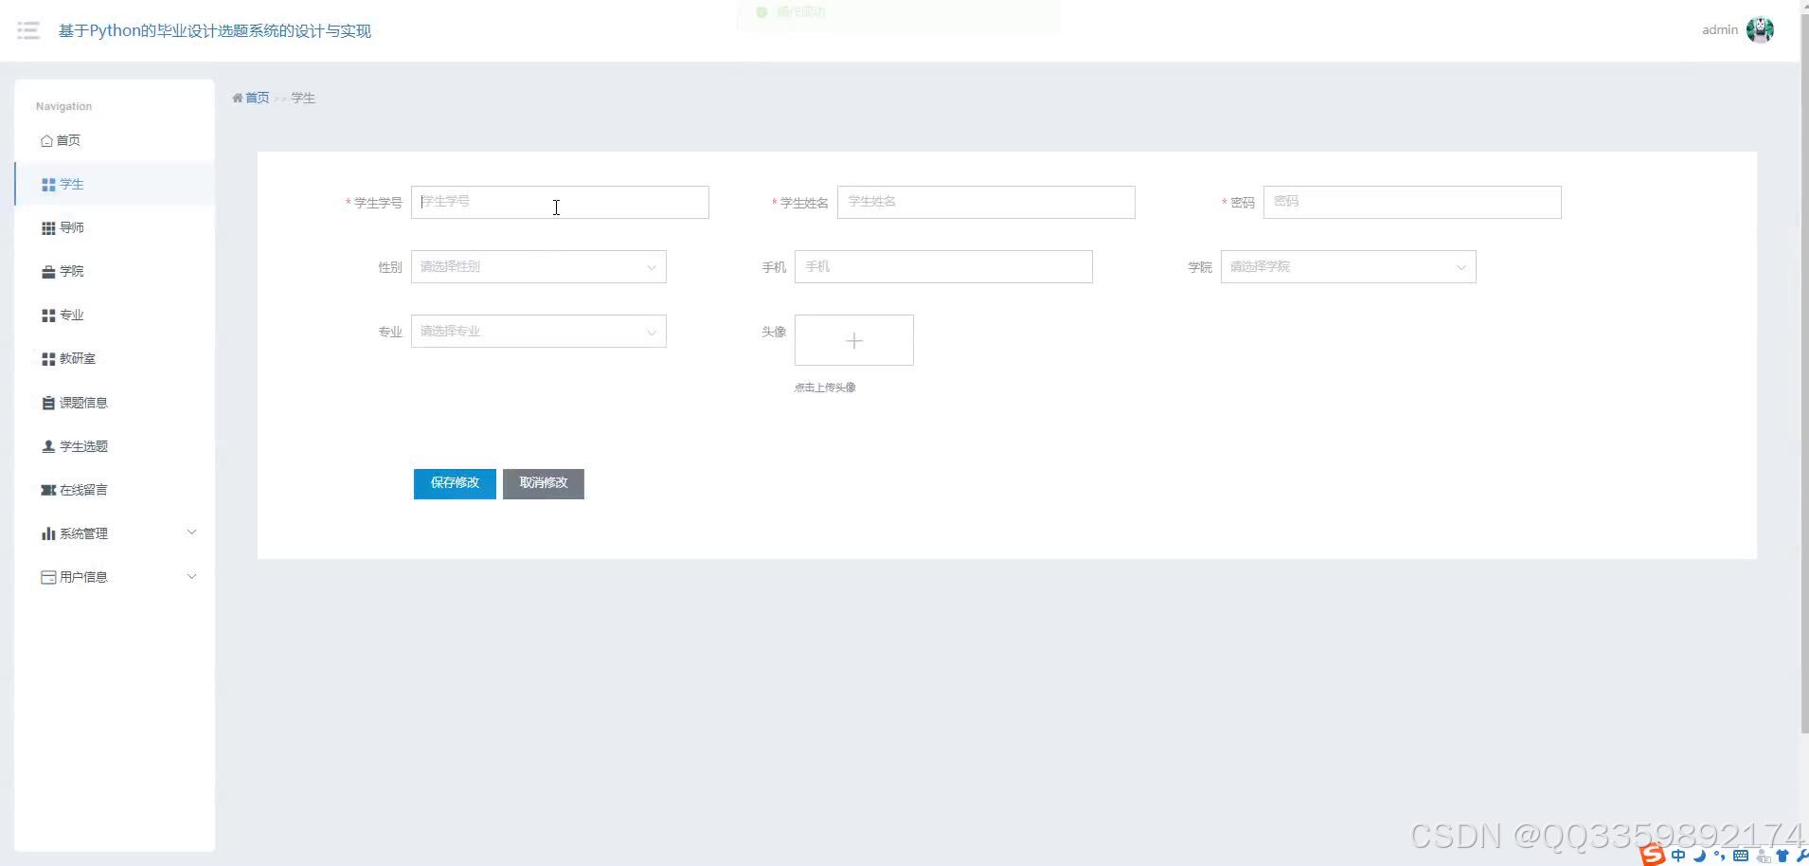Open the 导师 sidebar menu item
Screen dimensions: 1809x866
(x=115, y=228)
